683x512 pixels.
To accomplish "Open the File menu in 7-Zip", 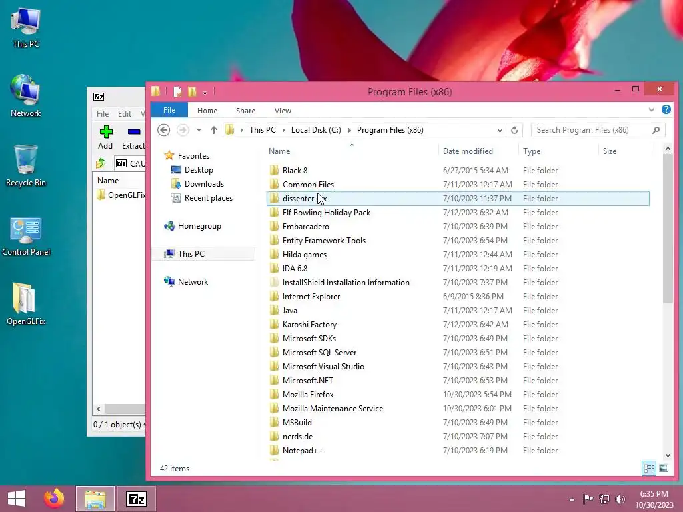I will coord(103,113).
